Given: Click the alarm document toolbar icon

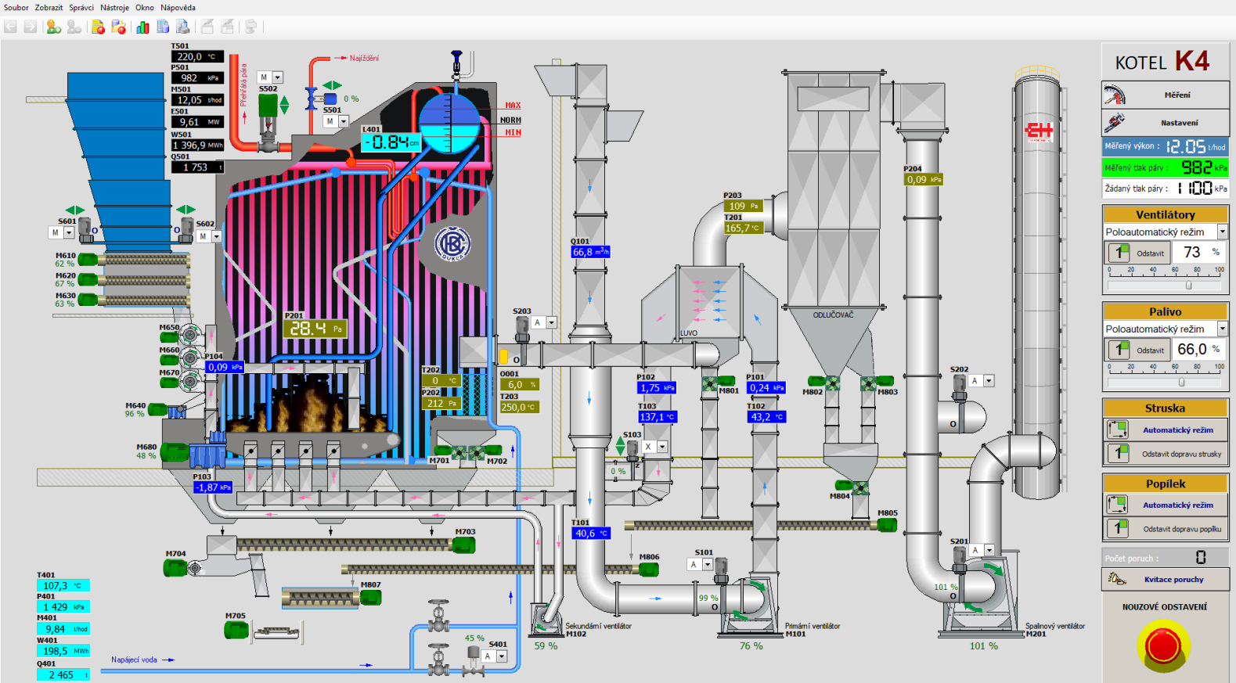Looking at the screenshot, I should (x=98, y=27).
